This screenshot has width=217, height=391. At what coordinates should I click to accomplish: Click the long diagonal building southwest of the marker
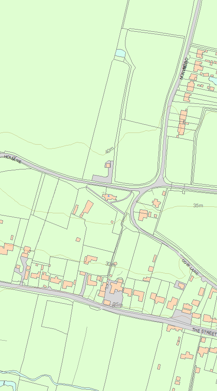click(87, 209)
